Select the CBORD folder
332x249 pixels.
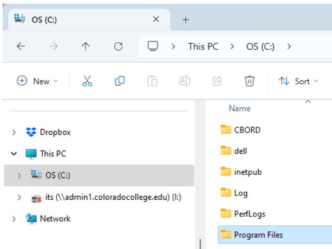[x=247, y=130]
